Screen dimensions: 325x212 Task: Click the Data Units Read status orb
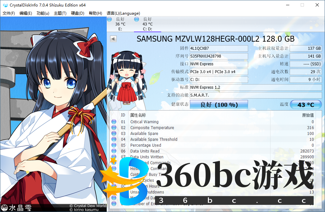click(x=114, y=151)
